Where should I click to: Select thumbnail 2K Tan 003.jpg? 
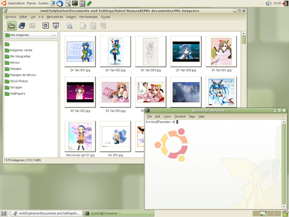(151, 52)
